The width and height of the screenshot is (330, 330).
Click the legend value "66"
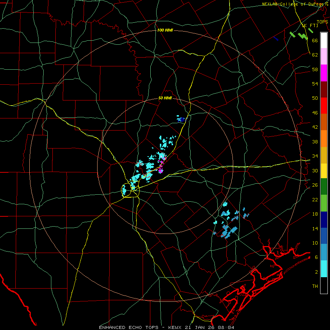click(x=315, y=40)
